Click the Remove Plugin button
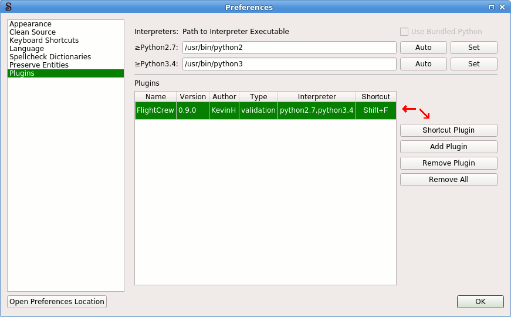The width and height of the screenshot is (511, 317). (x=448, y=163)
